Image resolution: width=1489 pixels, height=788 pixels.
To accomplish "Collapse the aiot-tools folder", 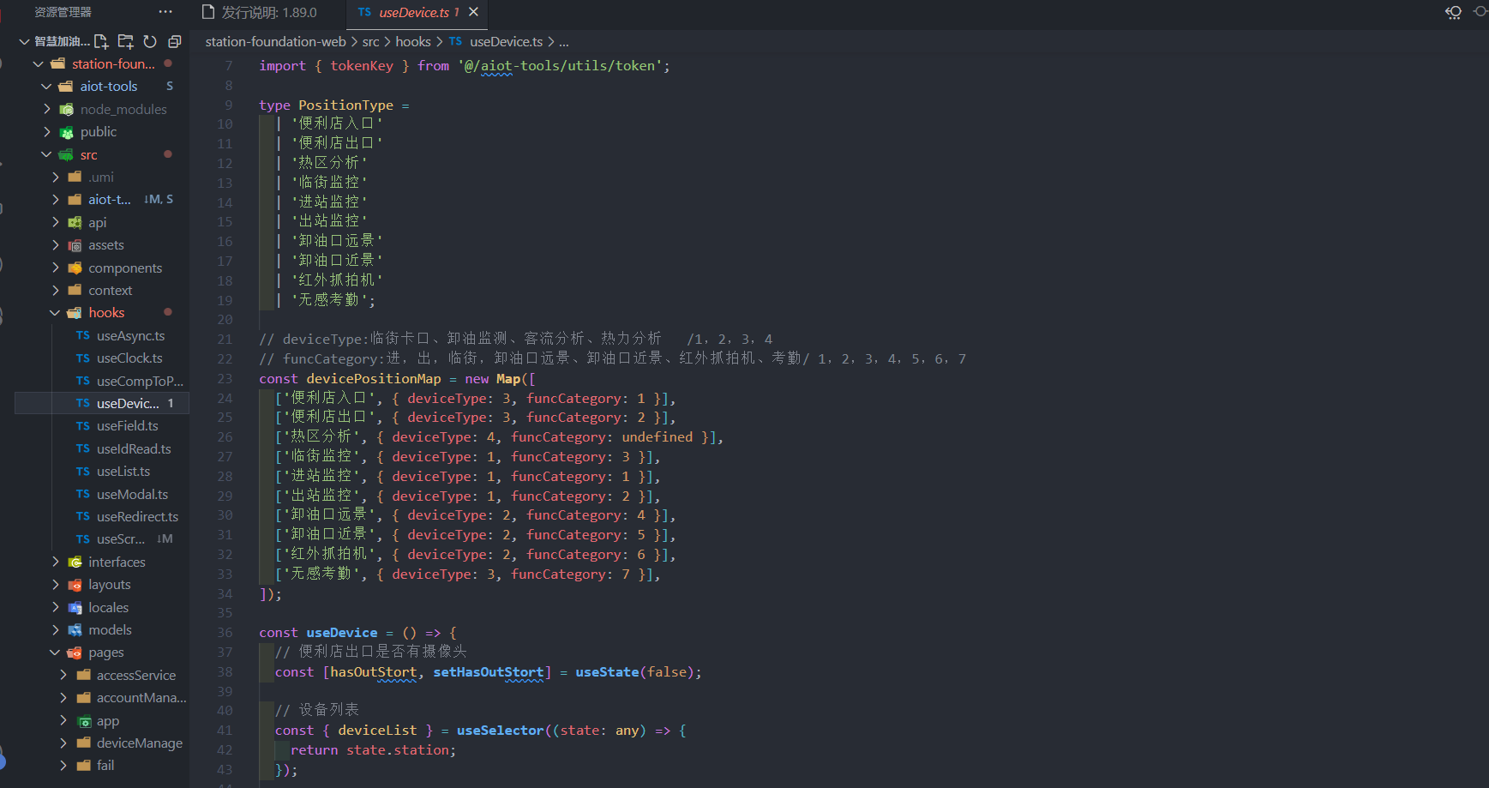I will coord(47,86).
